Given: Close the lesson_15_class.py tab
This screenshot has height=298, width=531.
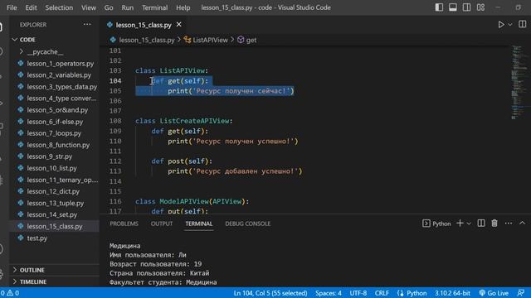Looking at the screenshot, I should tap(179, 24).
